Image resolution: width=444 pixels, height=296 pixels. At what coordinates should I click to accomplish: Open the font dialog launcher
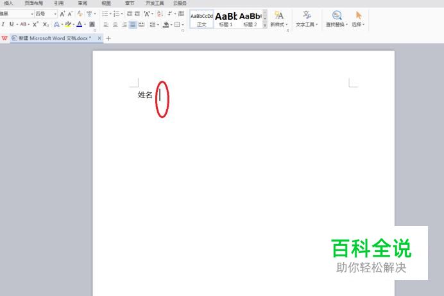95,30
